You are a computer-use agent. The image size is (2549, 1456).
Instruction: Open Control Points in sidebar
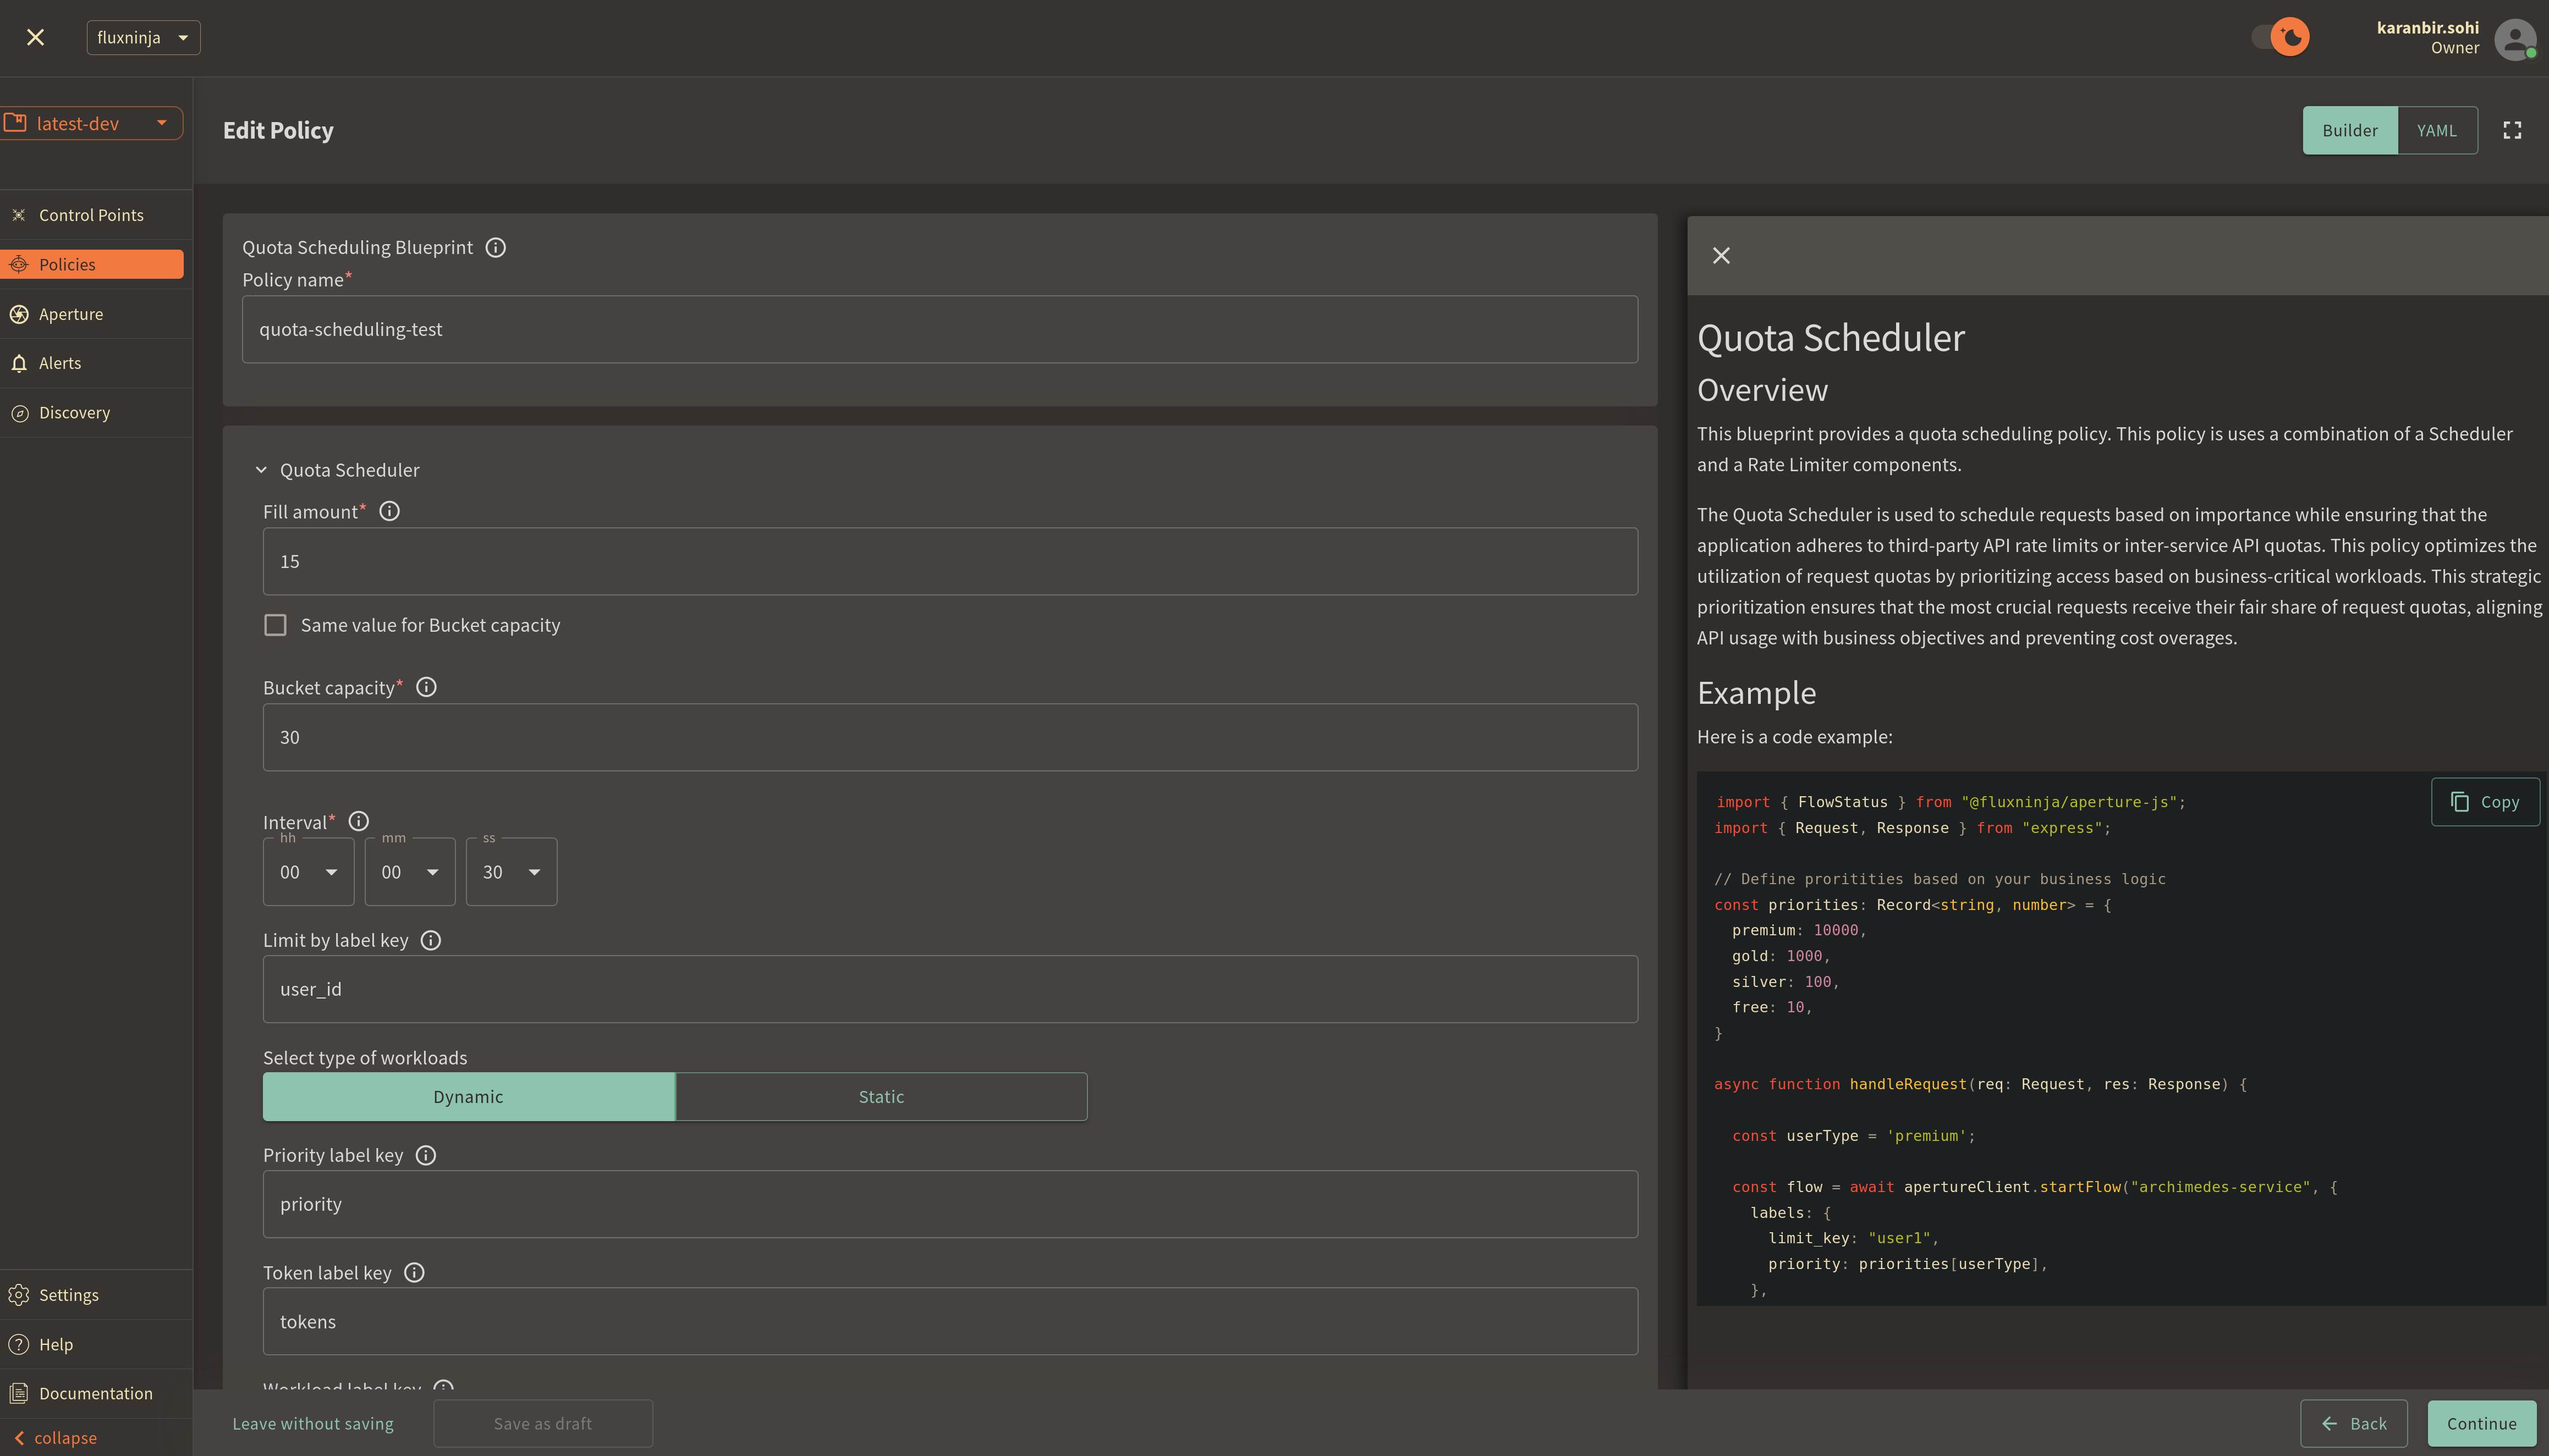[x=91, y=215]
